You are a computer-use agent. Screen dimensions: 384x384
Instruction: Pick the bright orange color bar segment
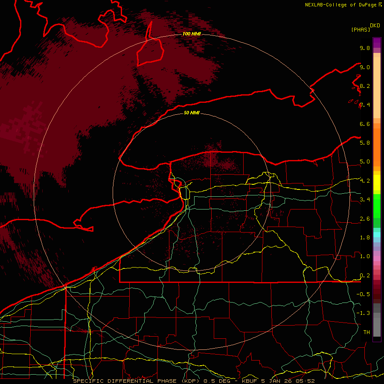pyautogui.click(x=377, y=148)
